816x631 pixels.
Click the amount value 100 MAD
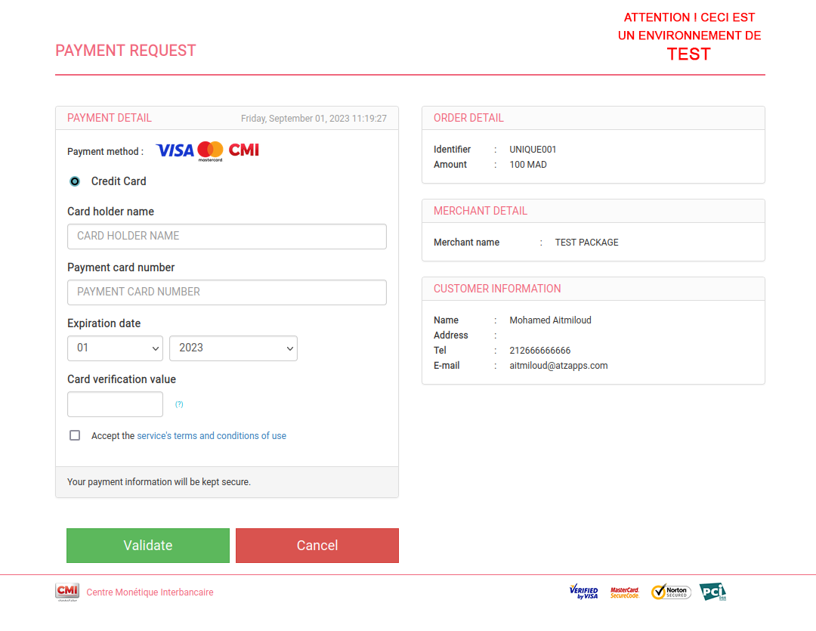pyautogui.click(x=528, y=165)
